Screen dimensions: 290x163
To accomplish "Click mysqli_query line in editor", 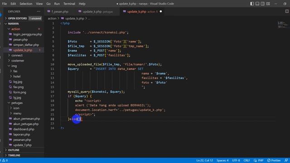I will [x=96, y=91].
